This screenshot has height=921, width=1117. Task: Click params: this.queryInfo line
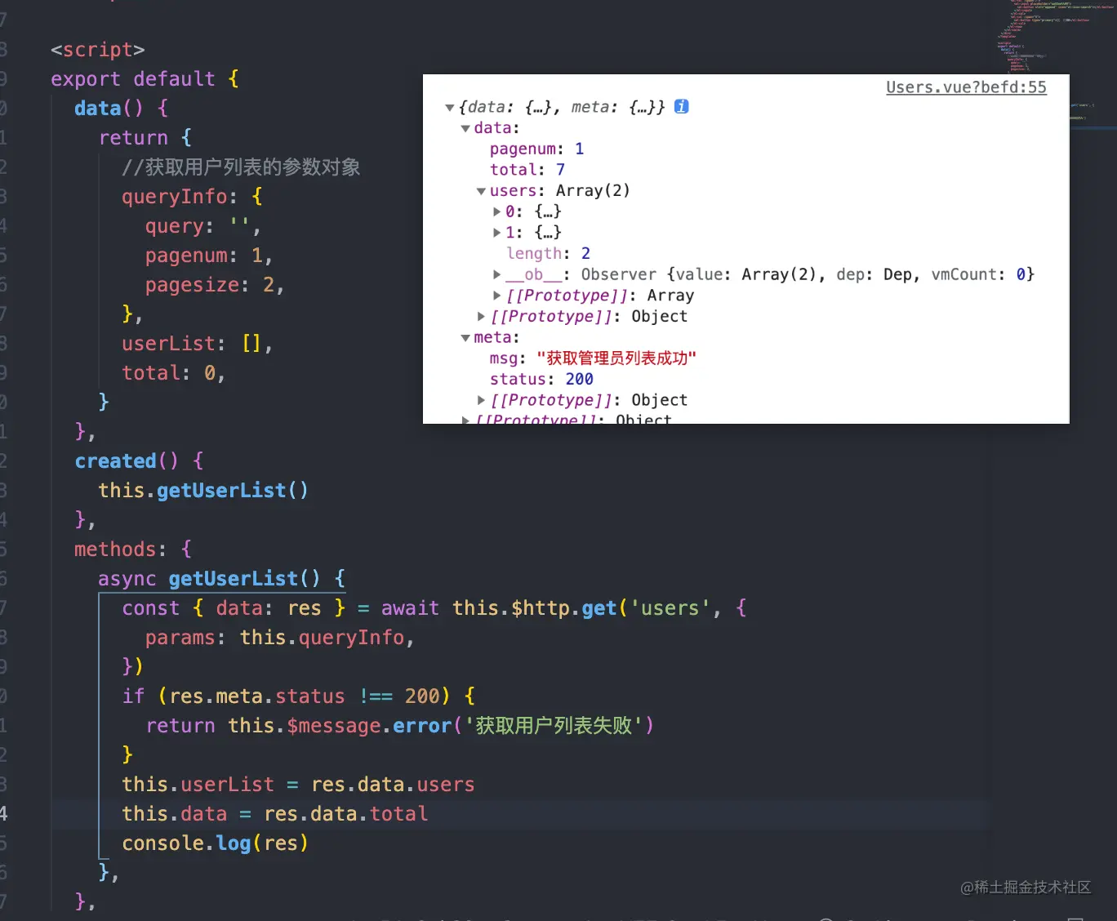[280, 638]
